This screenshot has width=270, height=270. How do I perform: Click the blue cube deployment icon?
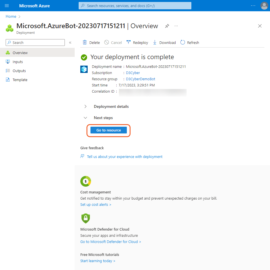[84, 69]
